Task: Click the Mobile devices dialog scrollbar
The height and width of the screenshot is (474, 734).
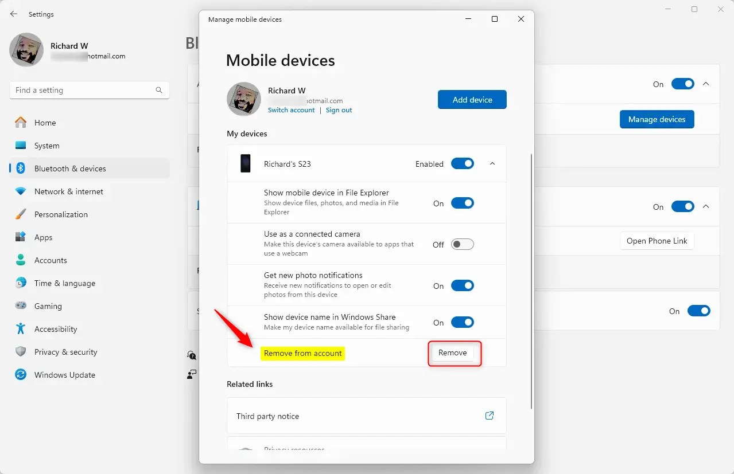Action: (531, 281)
